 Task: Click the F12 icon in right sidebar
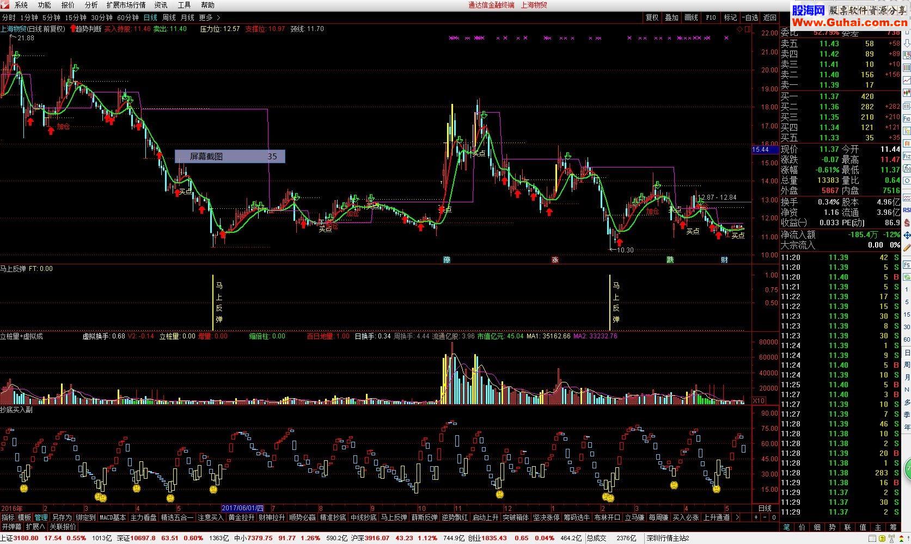907,156
